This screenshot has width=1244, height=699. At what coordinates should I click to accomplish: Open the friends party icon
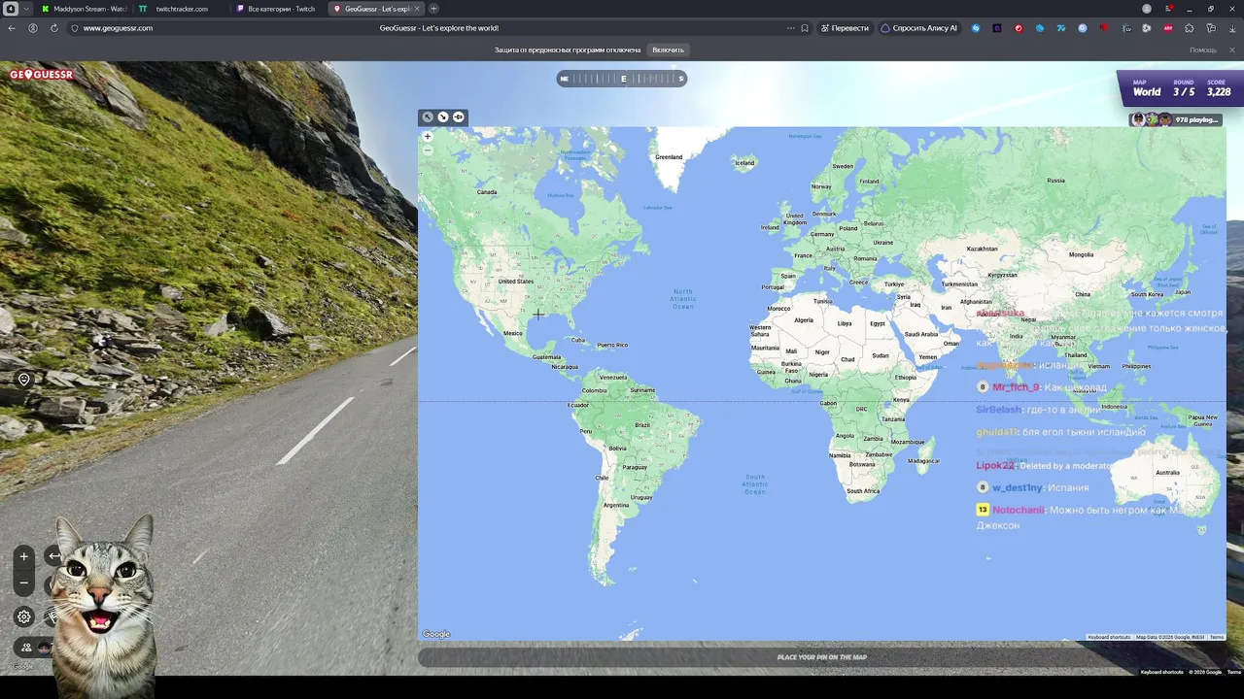coord(26,648)
